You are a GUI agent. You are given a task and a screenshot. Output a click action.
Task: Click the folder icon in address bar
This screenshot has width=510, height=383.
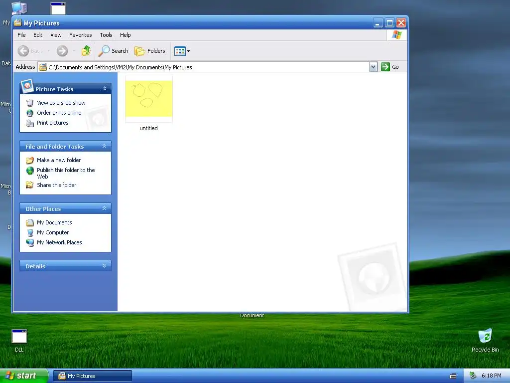(x=43, y=67)
